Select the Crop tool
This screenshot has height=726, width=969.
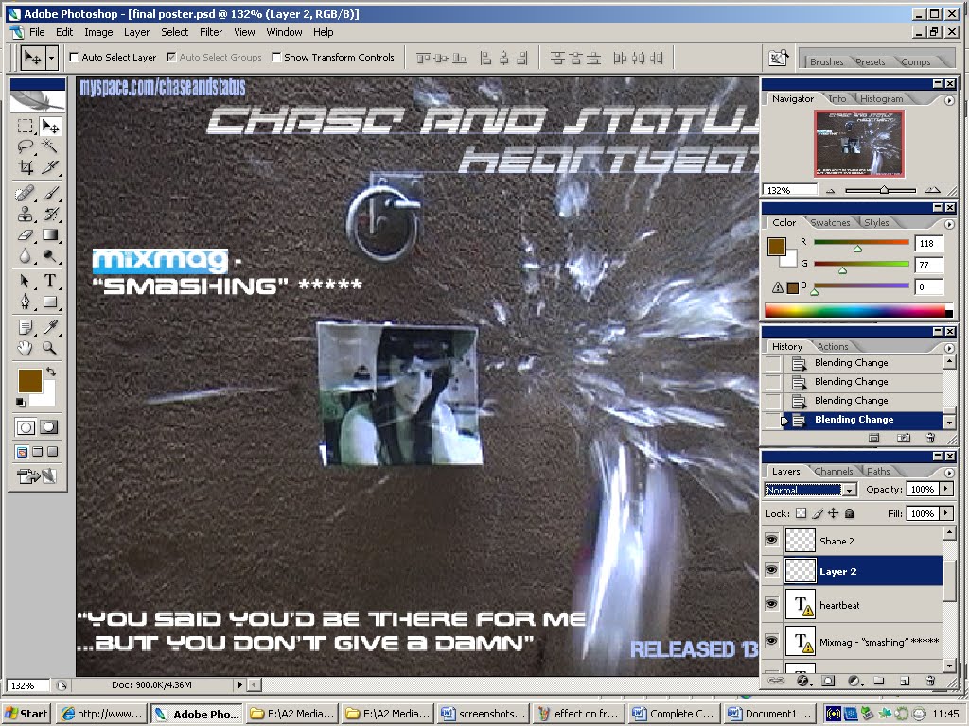tap(26, 166)
